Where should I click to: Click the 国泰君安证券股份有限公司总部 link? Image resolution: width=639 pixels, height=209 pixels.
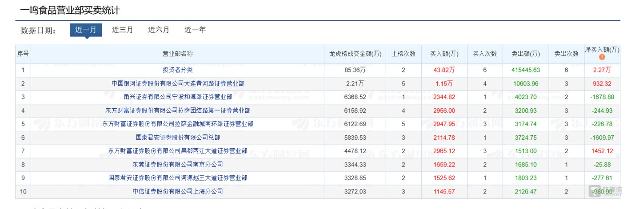[x=178, y=138]
